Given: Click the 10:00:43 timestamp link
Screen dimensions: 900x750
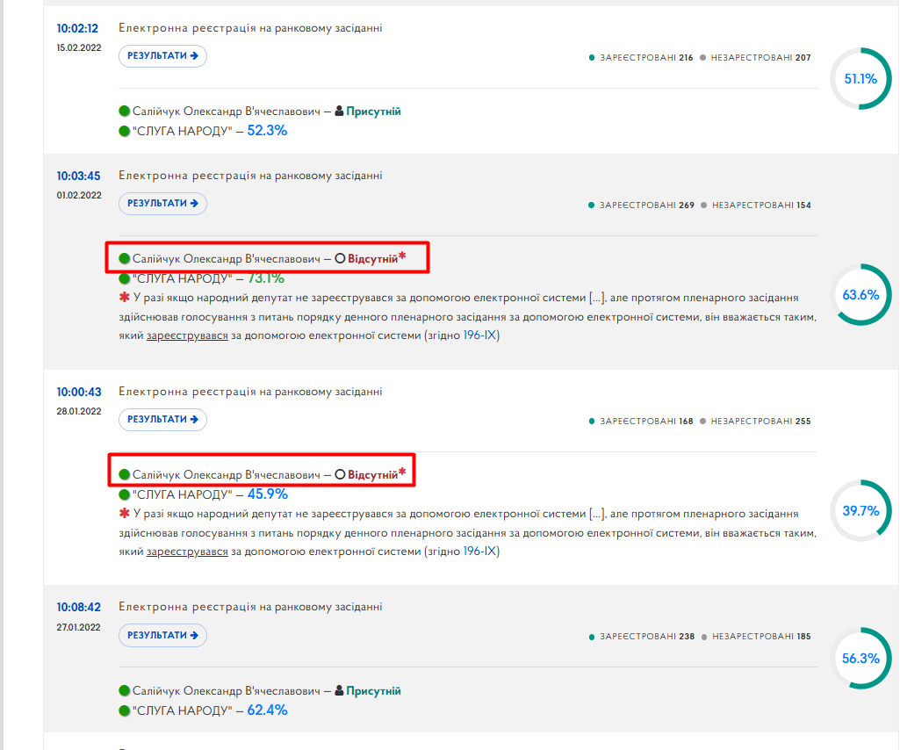Looking at the screenshot, I should point(79,392).
